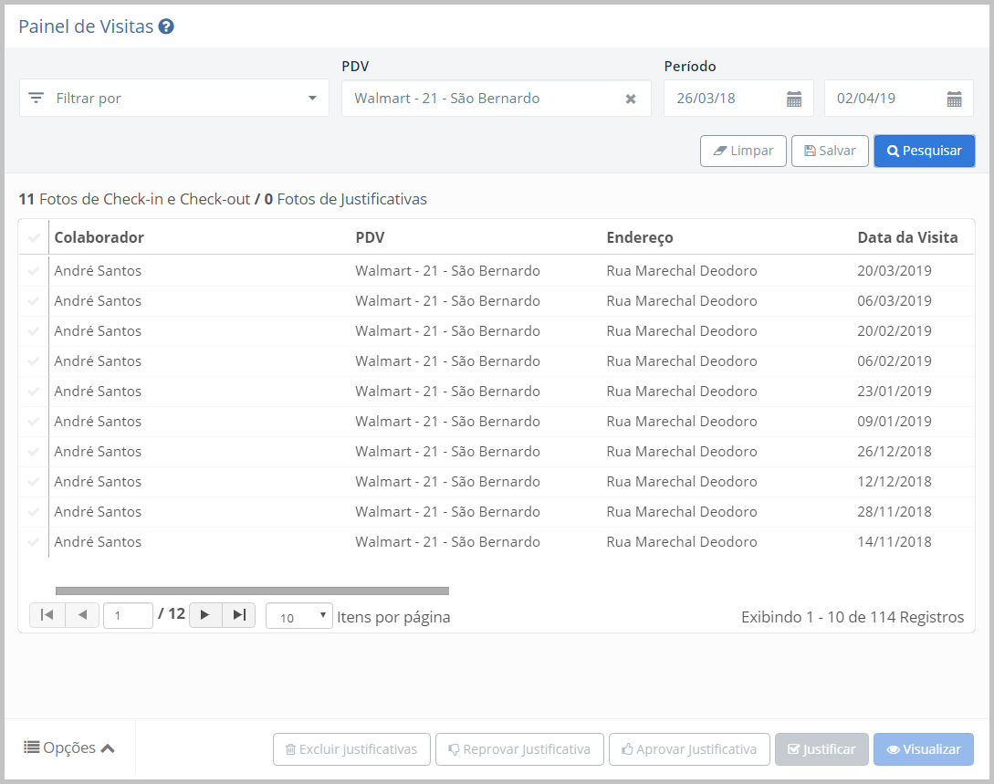Focus the start date field 26/03/18
The image size is (994, 784).
pos(738,99)
